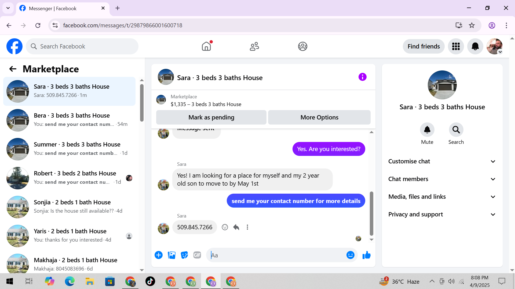Open TikTok from the taskbar
The width and height of the screenshot is (515, 289).
[x=150, y=282]
